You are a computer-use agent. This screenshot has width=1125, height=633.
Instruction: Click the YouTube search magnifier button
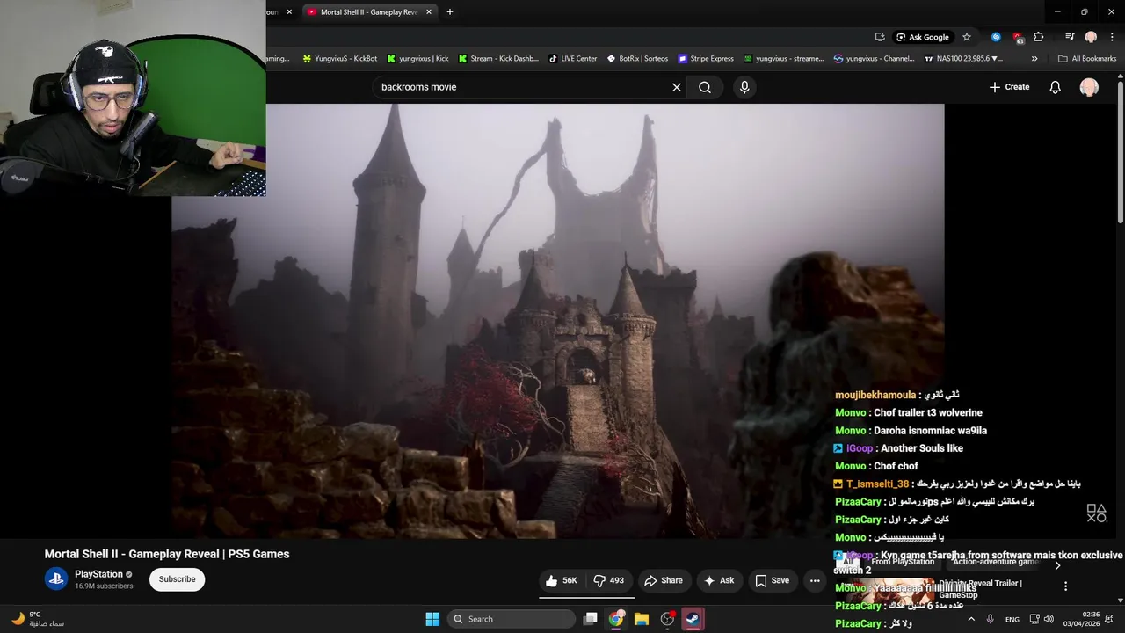click(705, 87)
